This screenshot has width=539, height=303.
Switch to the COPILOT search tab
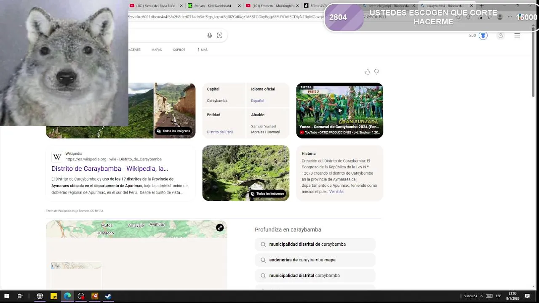(x=179, y=50)
